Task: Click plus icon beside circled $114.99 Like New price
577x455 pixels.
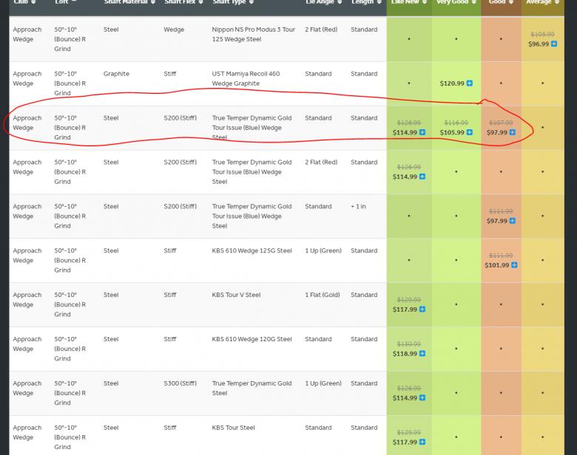Action: [422, 133]
